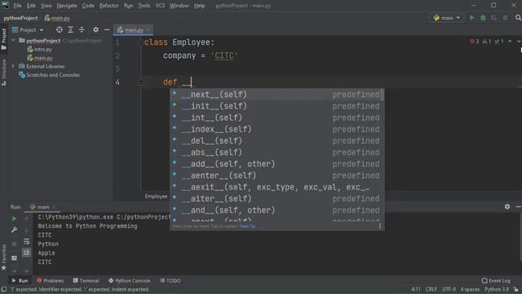Click Python 3.9 interpreter in status bar
The image size is (522, 294).
pyautogui.click(x=497, y=289)
